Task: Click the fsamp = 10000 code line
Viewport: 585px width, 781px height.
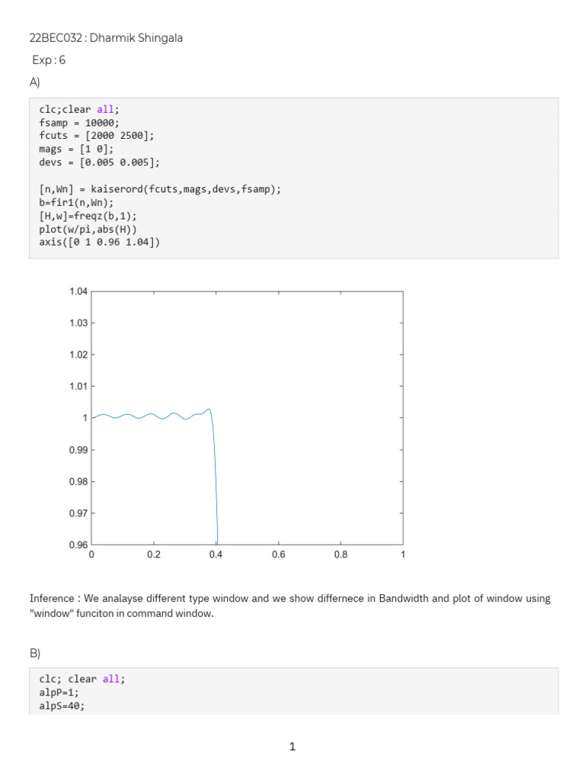Action: 79,122
